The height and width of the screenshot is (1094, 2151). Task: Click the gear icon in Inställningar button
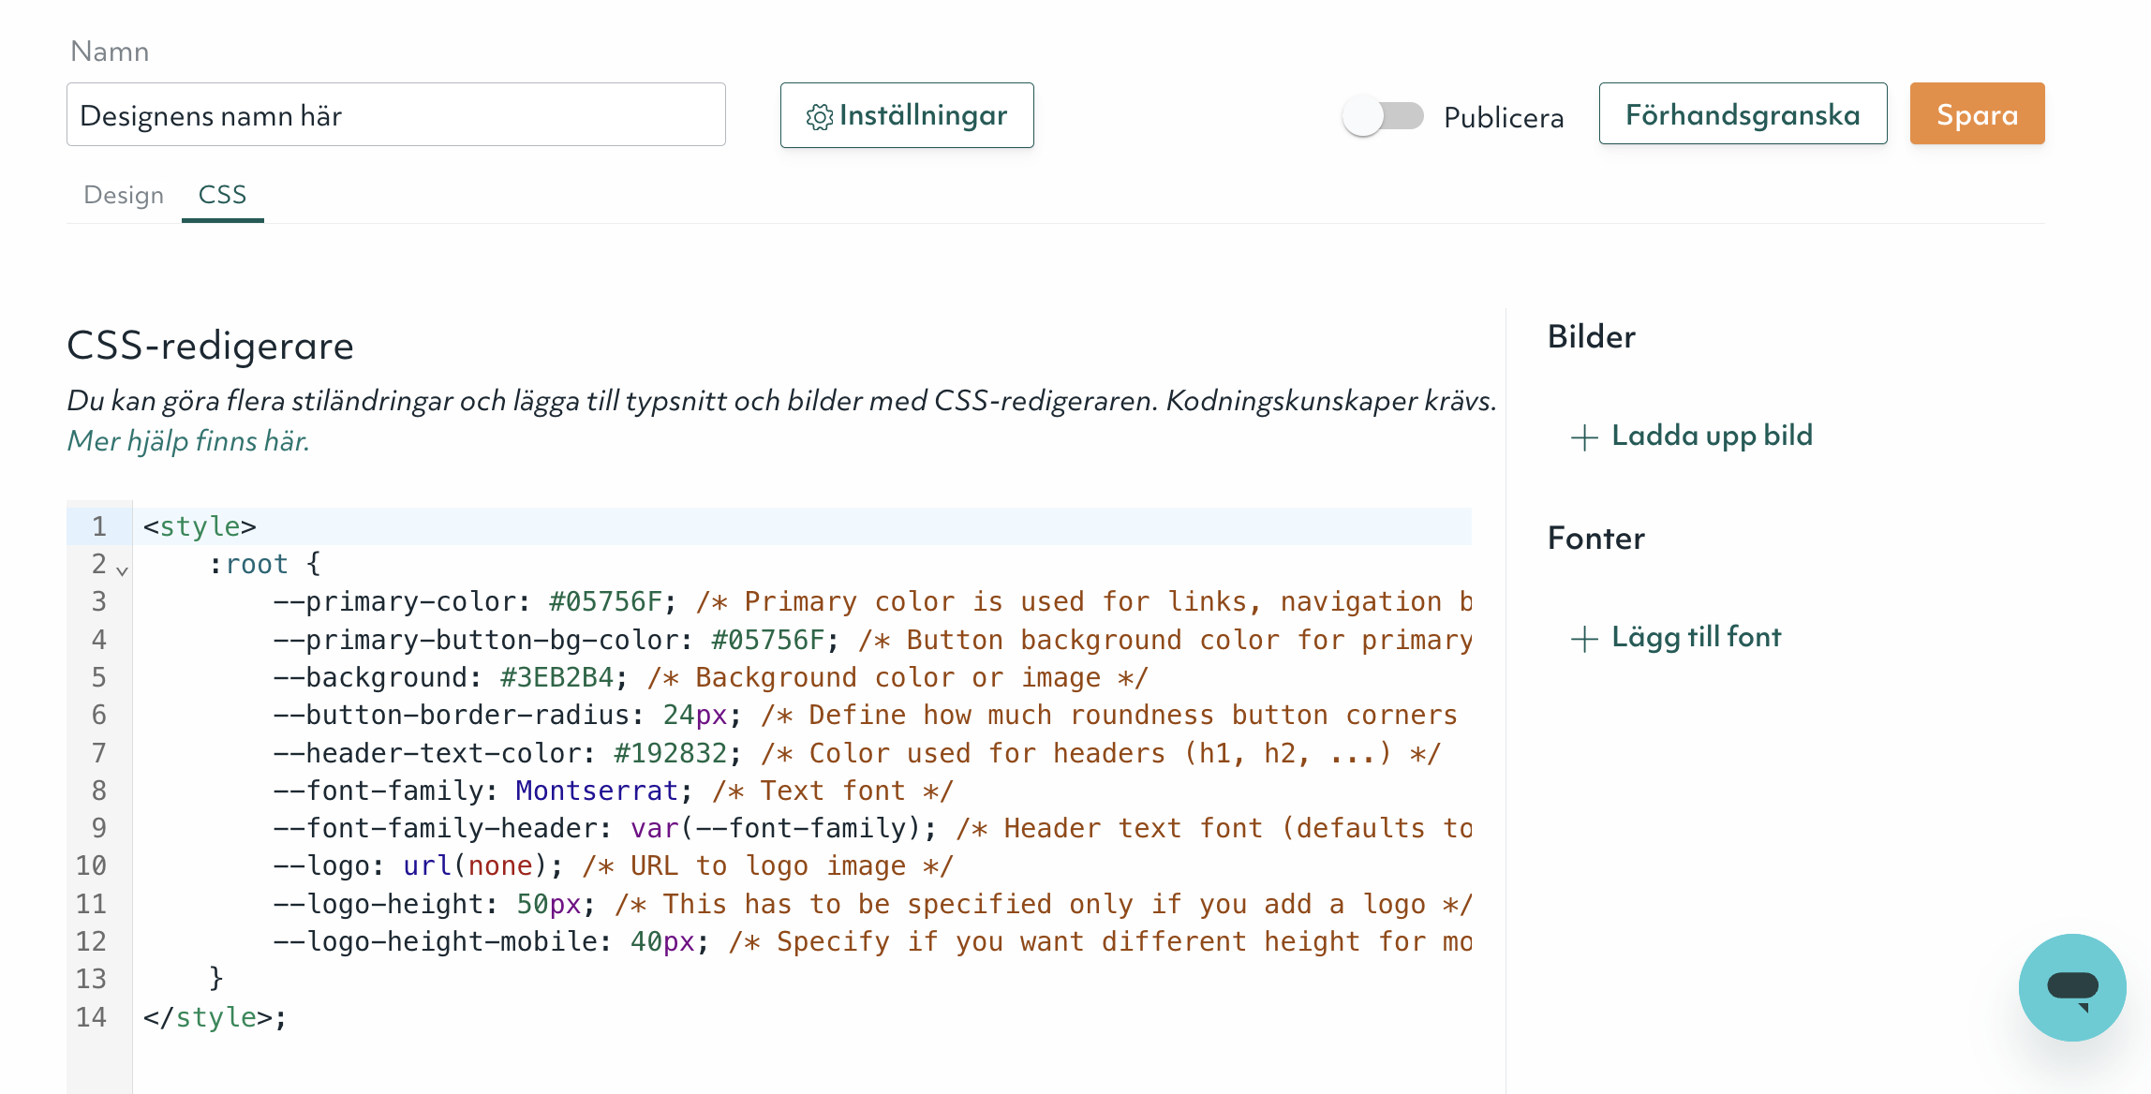tap(819, 117)
